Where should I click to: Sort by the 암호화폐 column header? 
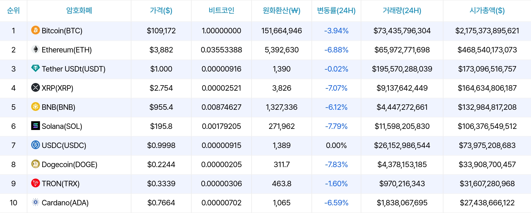79,10
